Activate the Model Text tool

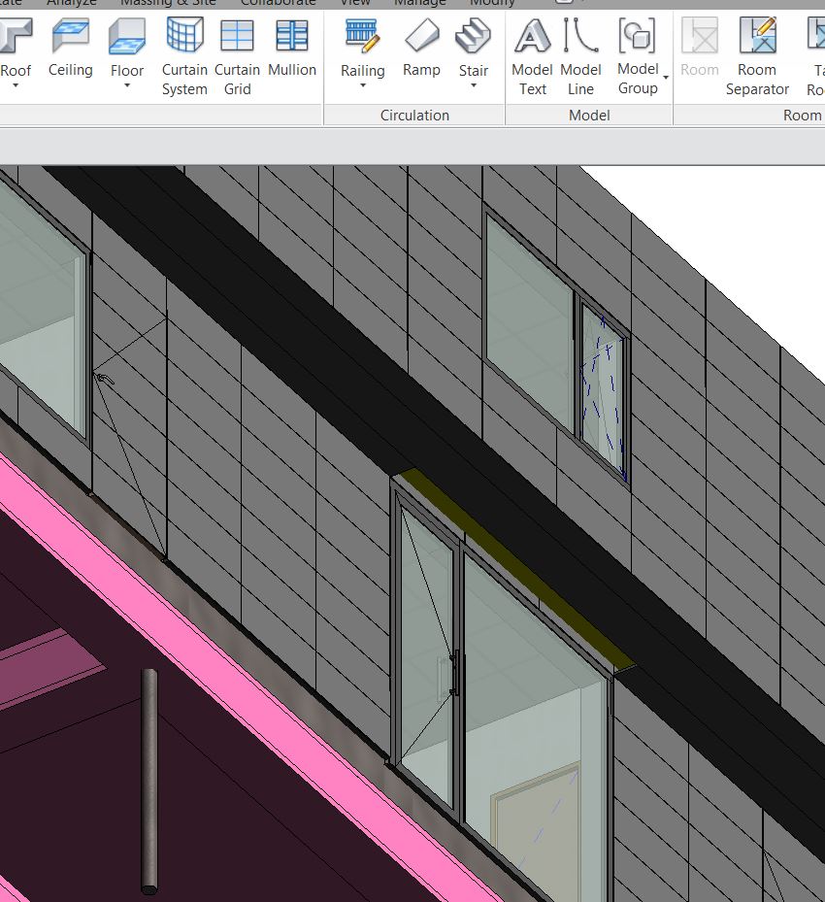point(533,56)
